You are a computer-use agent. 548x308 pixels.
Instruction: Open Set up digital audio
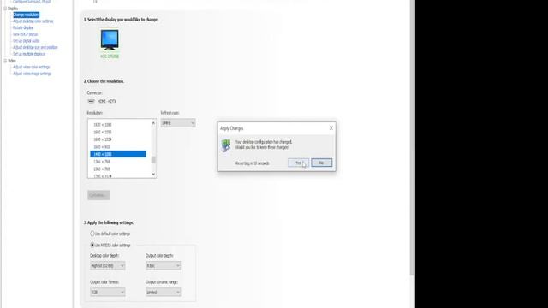click(27, 41)
